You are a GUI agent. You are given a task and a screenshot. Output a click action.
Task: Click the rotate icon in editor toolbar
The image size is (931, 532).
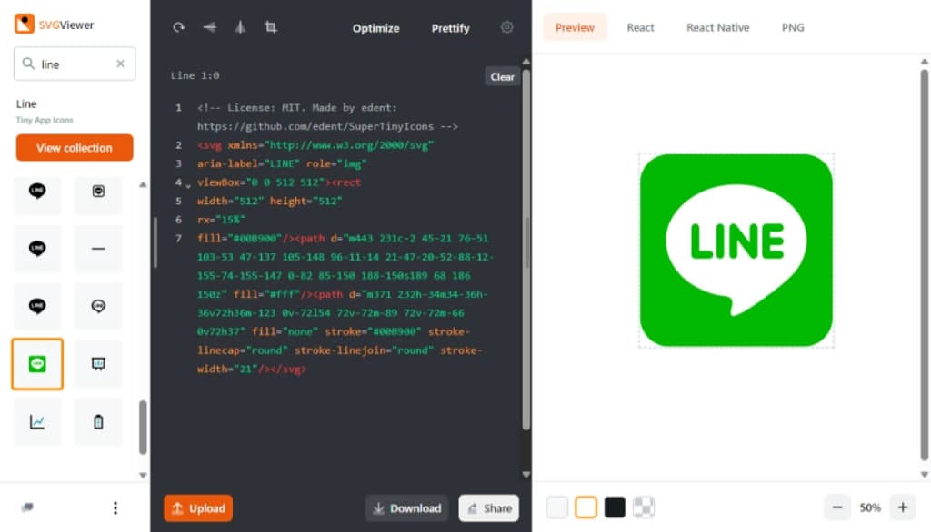coord(179,27)
